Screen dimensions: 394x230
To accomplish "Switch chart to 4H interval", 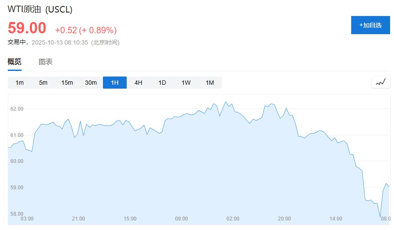I will click(x=138, y=83).
